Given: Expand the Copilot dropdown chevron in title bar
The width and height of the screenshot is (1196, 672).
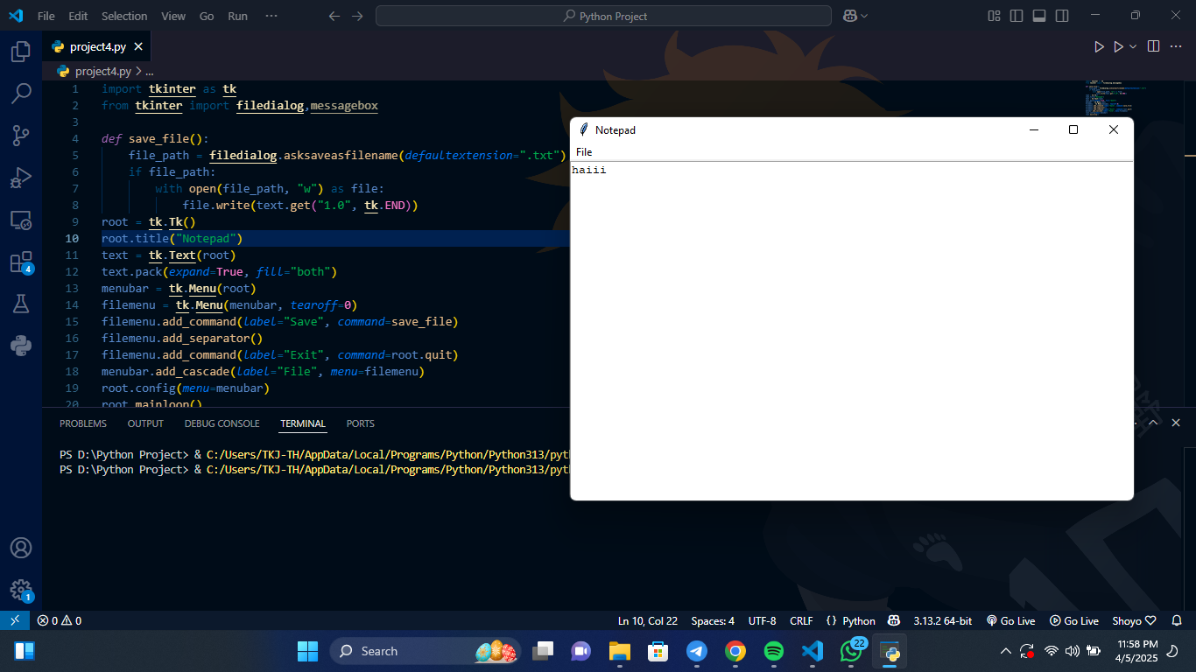Looking at the screenshot, I should 864,16.
